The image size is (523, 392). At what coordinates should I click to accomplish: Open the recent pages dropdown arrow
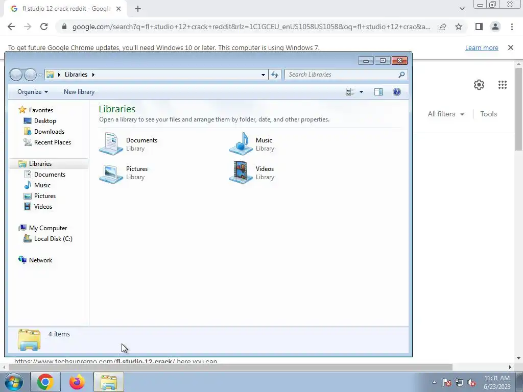[x=40, y=76]
